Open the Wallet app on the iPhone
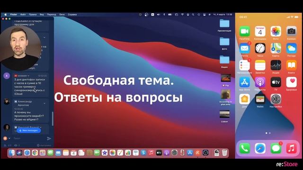This screenshot has width=303, height=170. coord(260,99)
